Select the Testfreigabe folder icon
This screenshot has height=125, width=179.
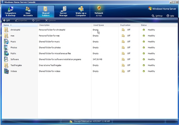point(6,65)
